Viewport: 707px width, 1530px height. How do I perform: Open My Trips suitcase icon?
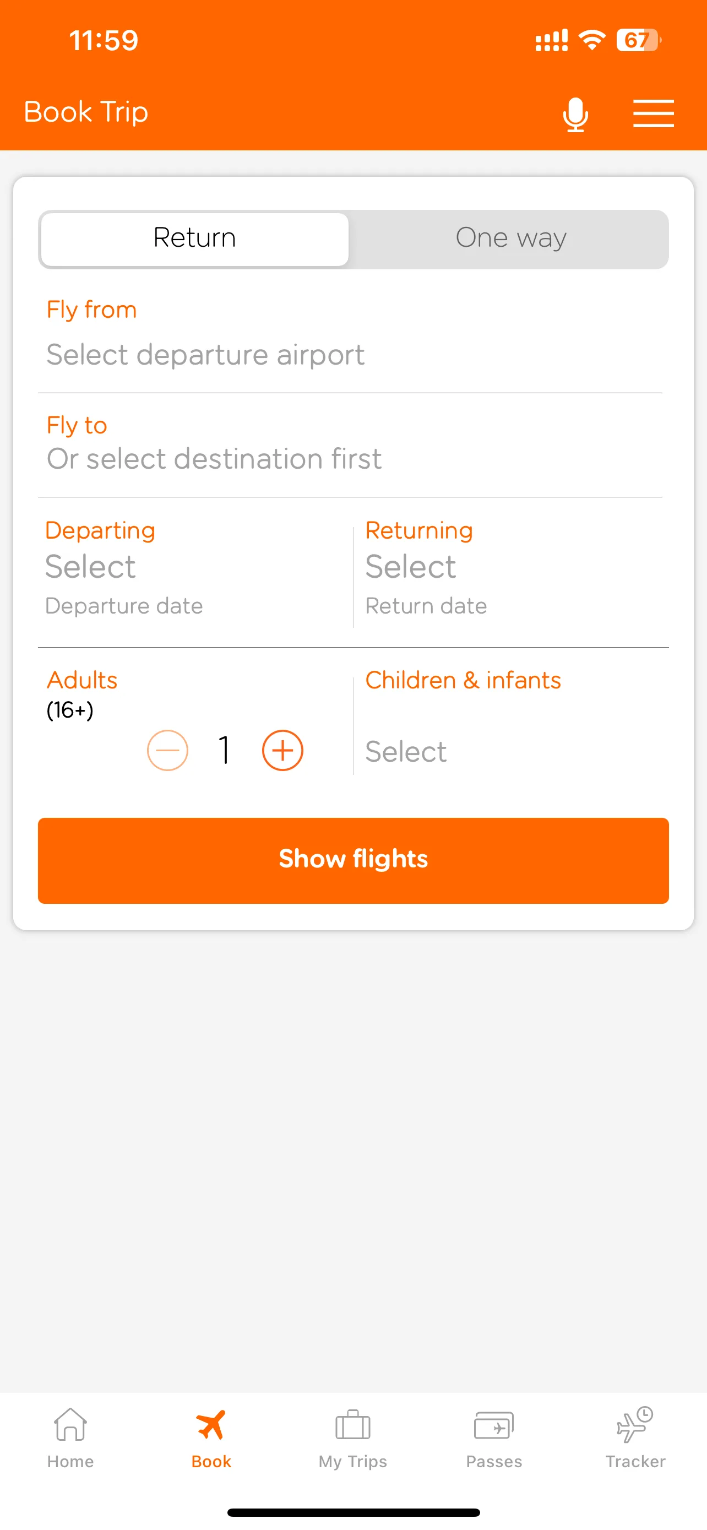pos(352,1425)
